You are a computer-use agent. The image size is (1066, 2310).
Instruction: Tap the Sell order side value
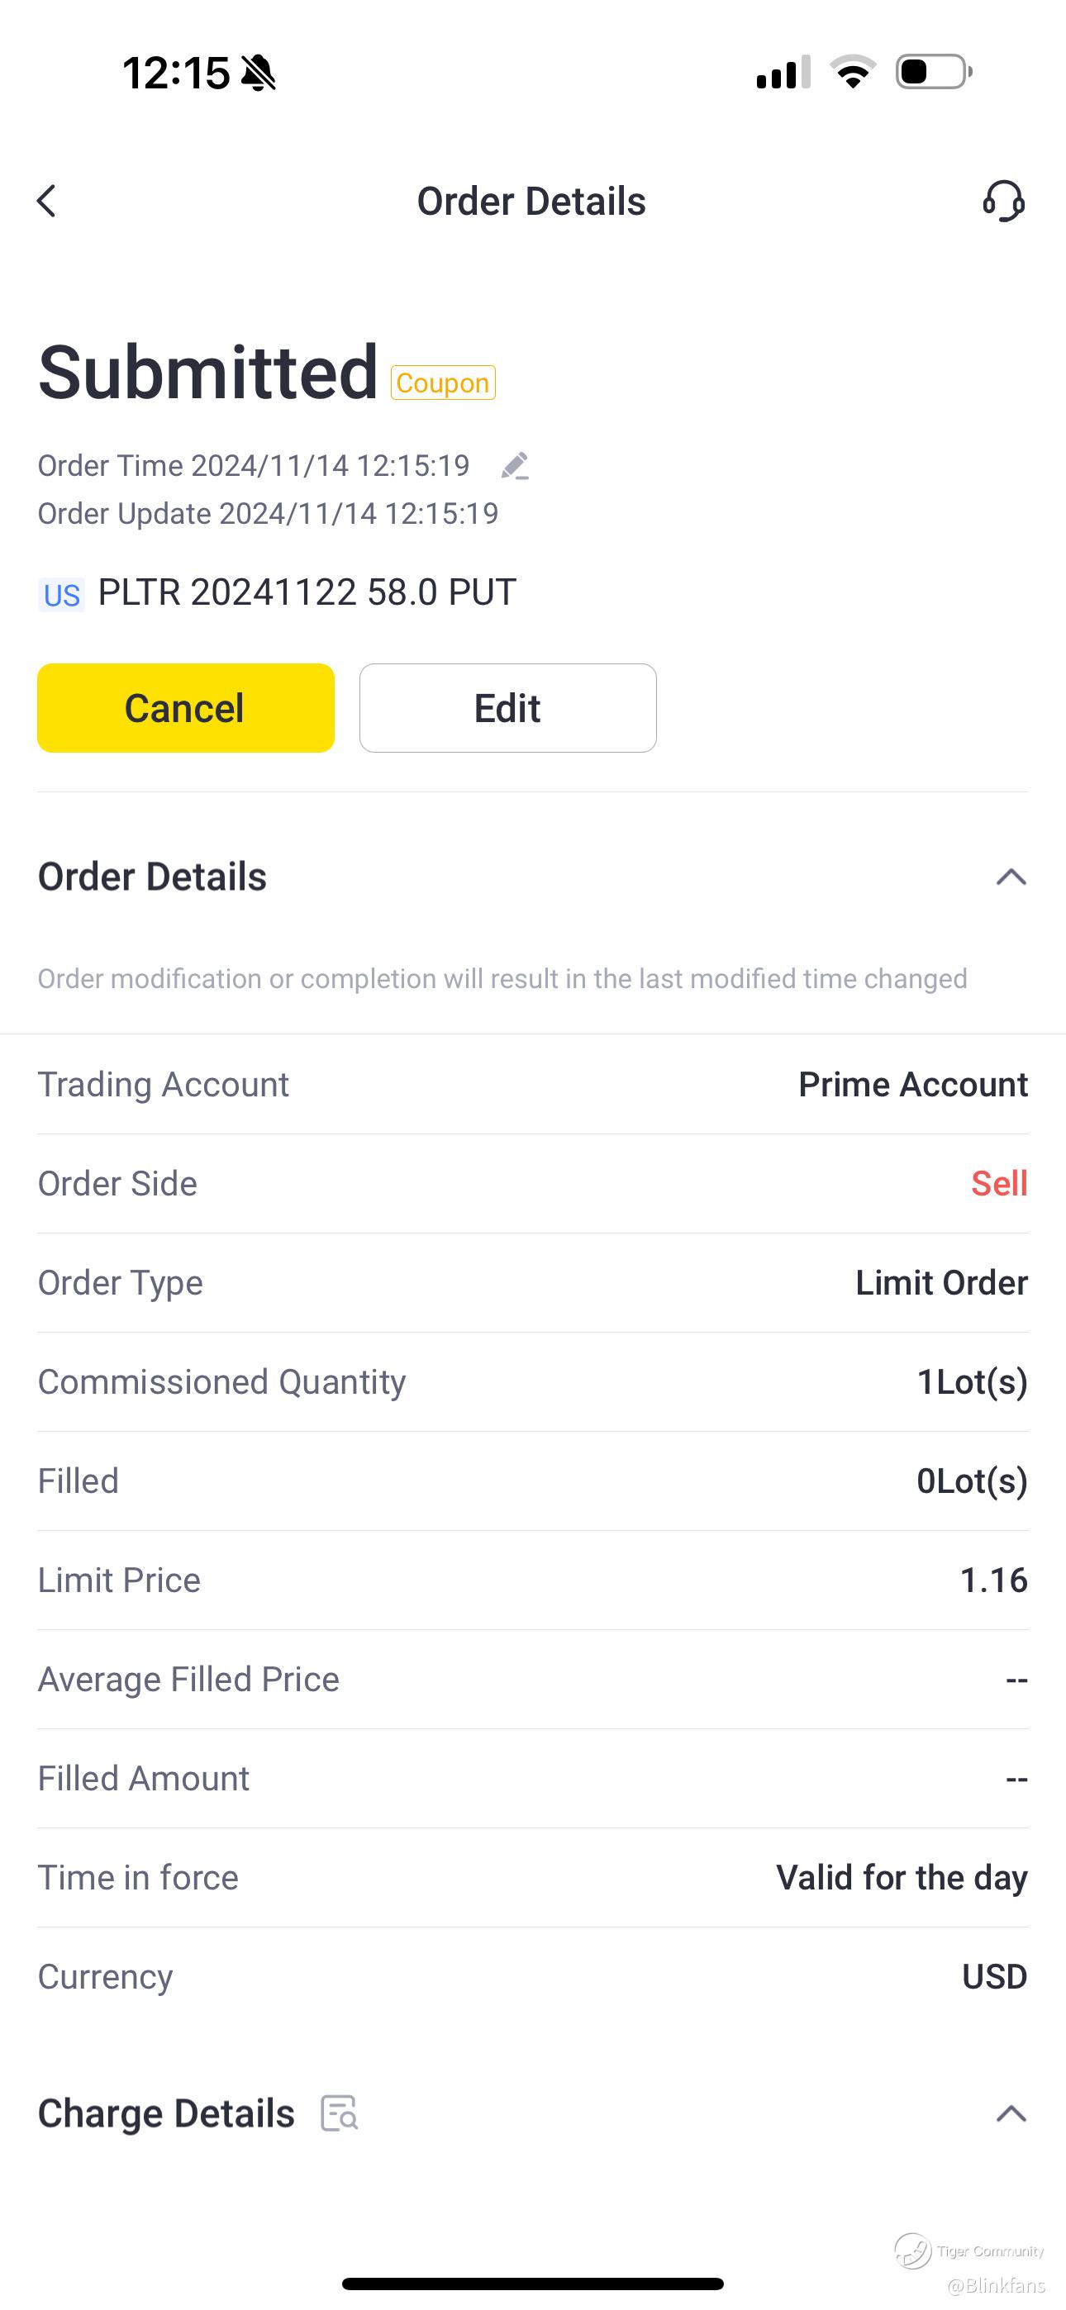(999, 1184)
